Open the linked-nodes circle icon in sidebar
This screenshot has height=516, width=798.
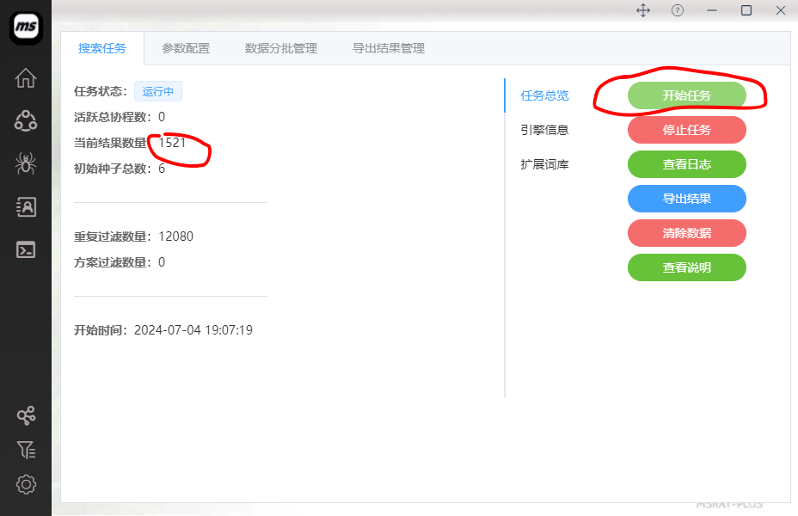(26, 120)
